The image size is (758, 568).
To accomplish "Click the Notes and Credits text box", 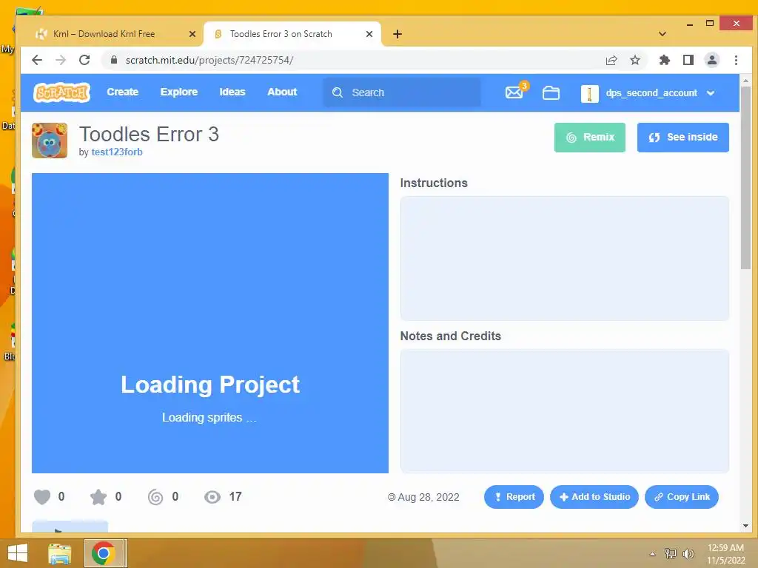I will pos(565,411).
